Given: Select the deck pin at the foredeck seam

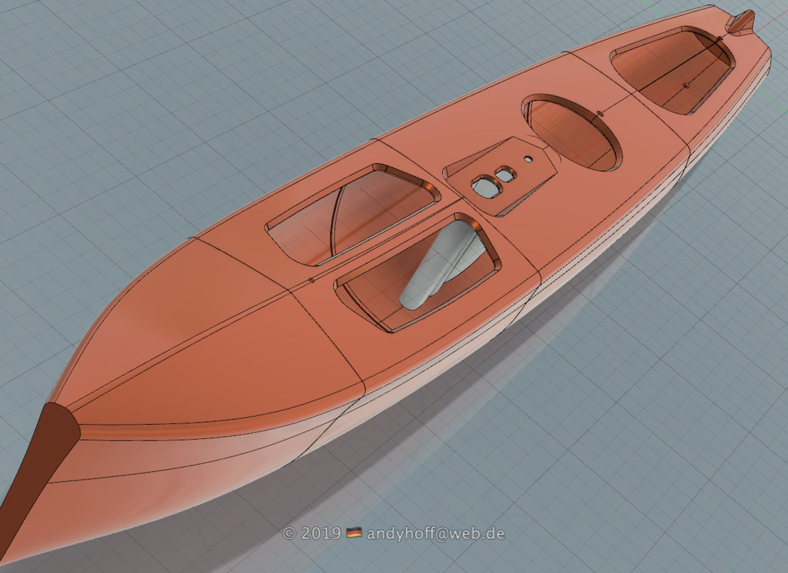Looking at the screenshot, I should [x=311, y=280].
